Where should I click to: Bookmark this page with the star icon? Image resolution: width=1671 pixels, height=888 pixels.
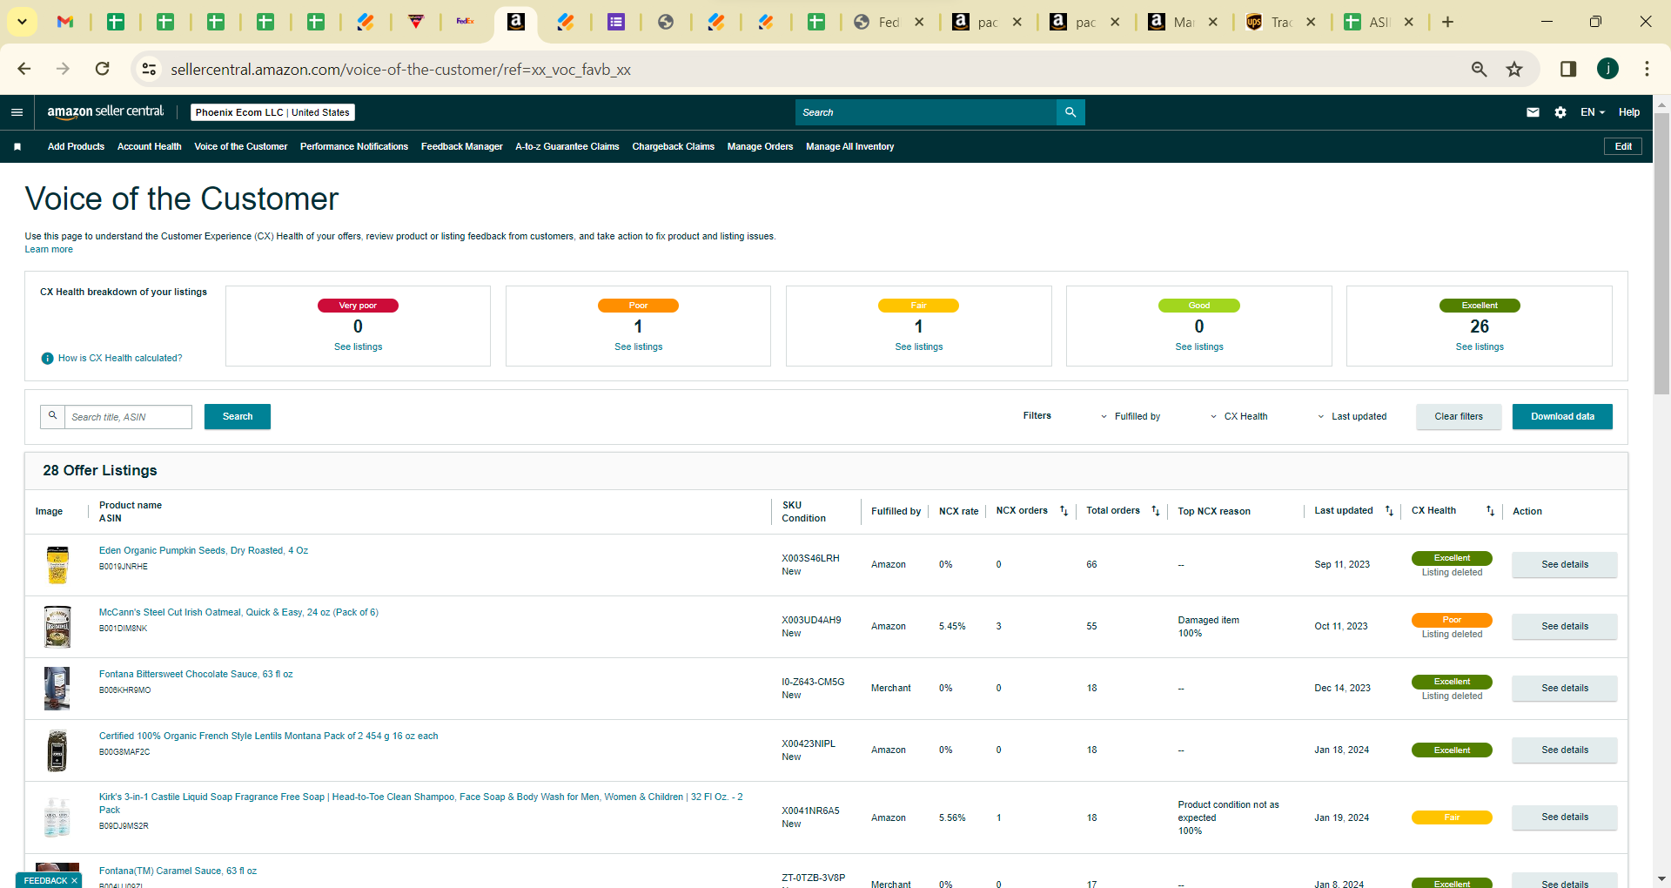click(1514, 69)
